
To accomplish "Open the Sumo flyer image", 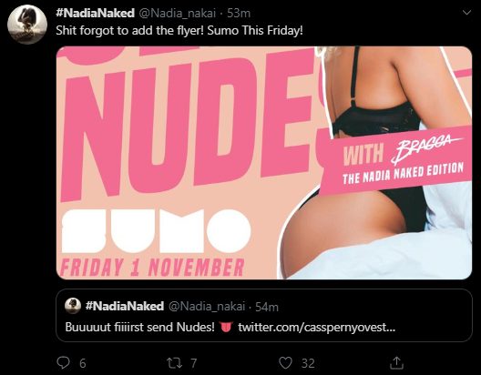I will click(264, 163).
